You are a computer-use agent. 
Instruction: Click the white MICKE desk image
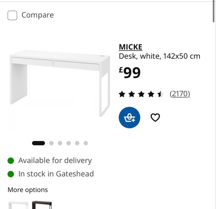(x=60, y=83)
